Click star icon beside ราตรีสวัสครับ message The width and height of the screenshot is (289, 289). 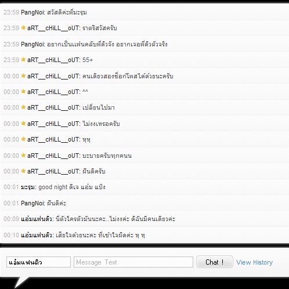[23, 28]
